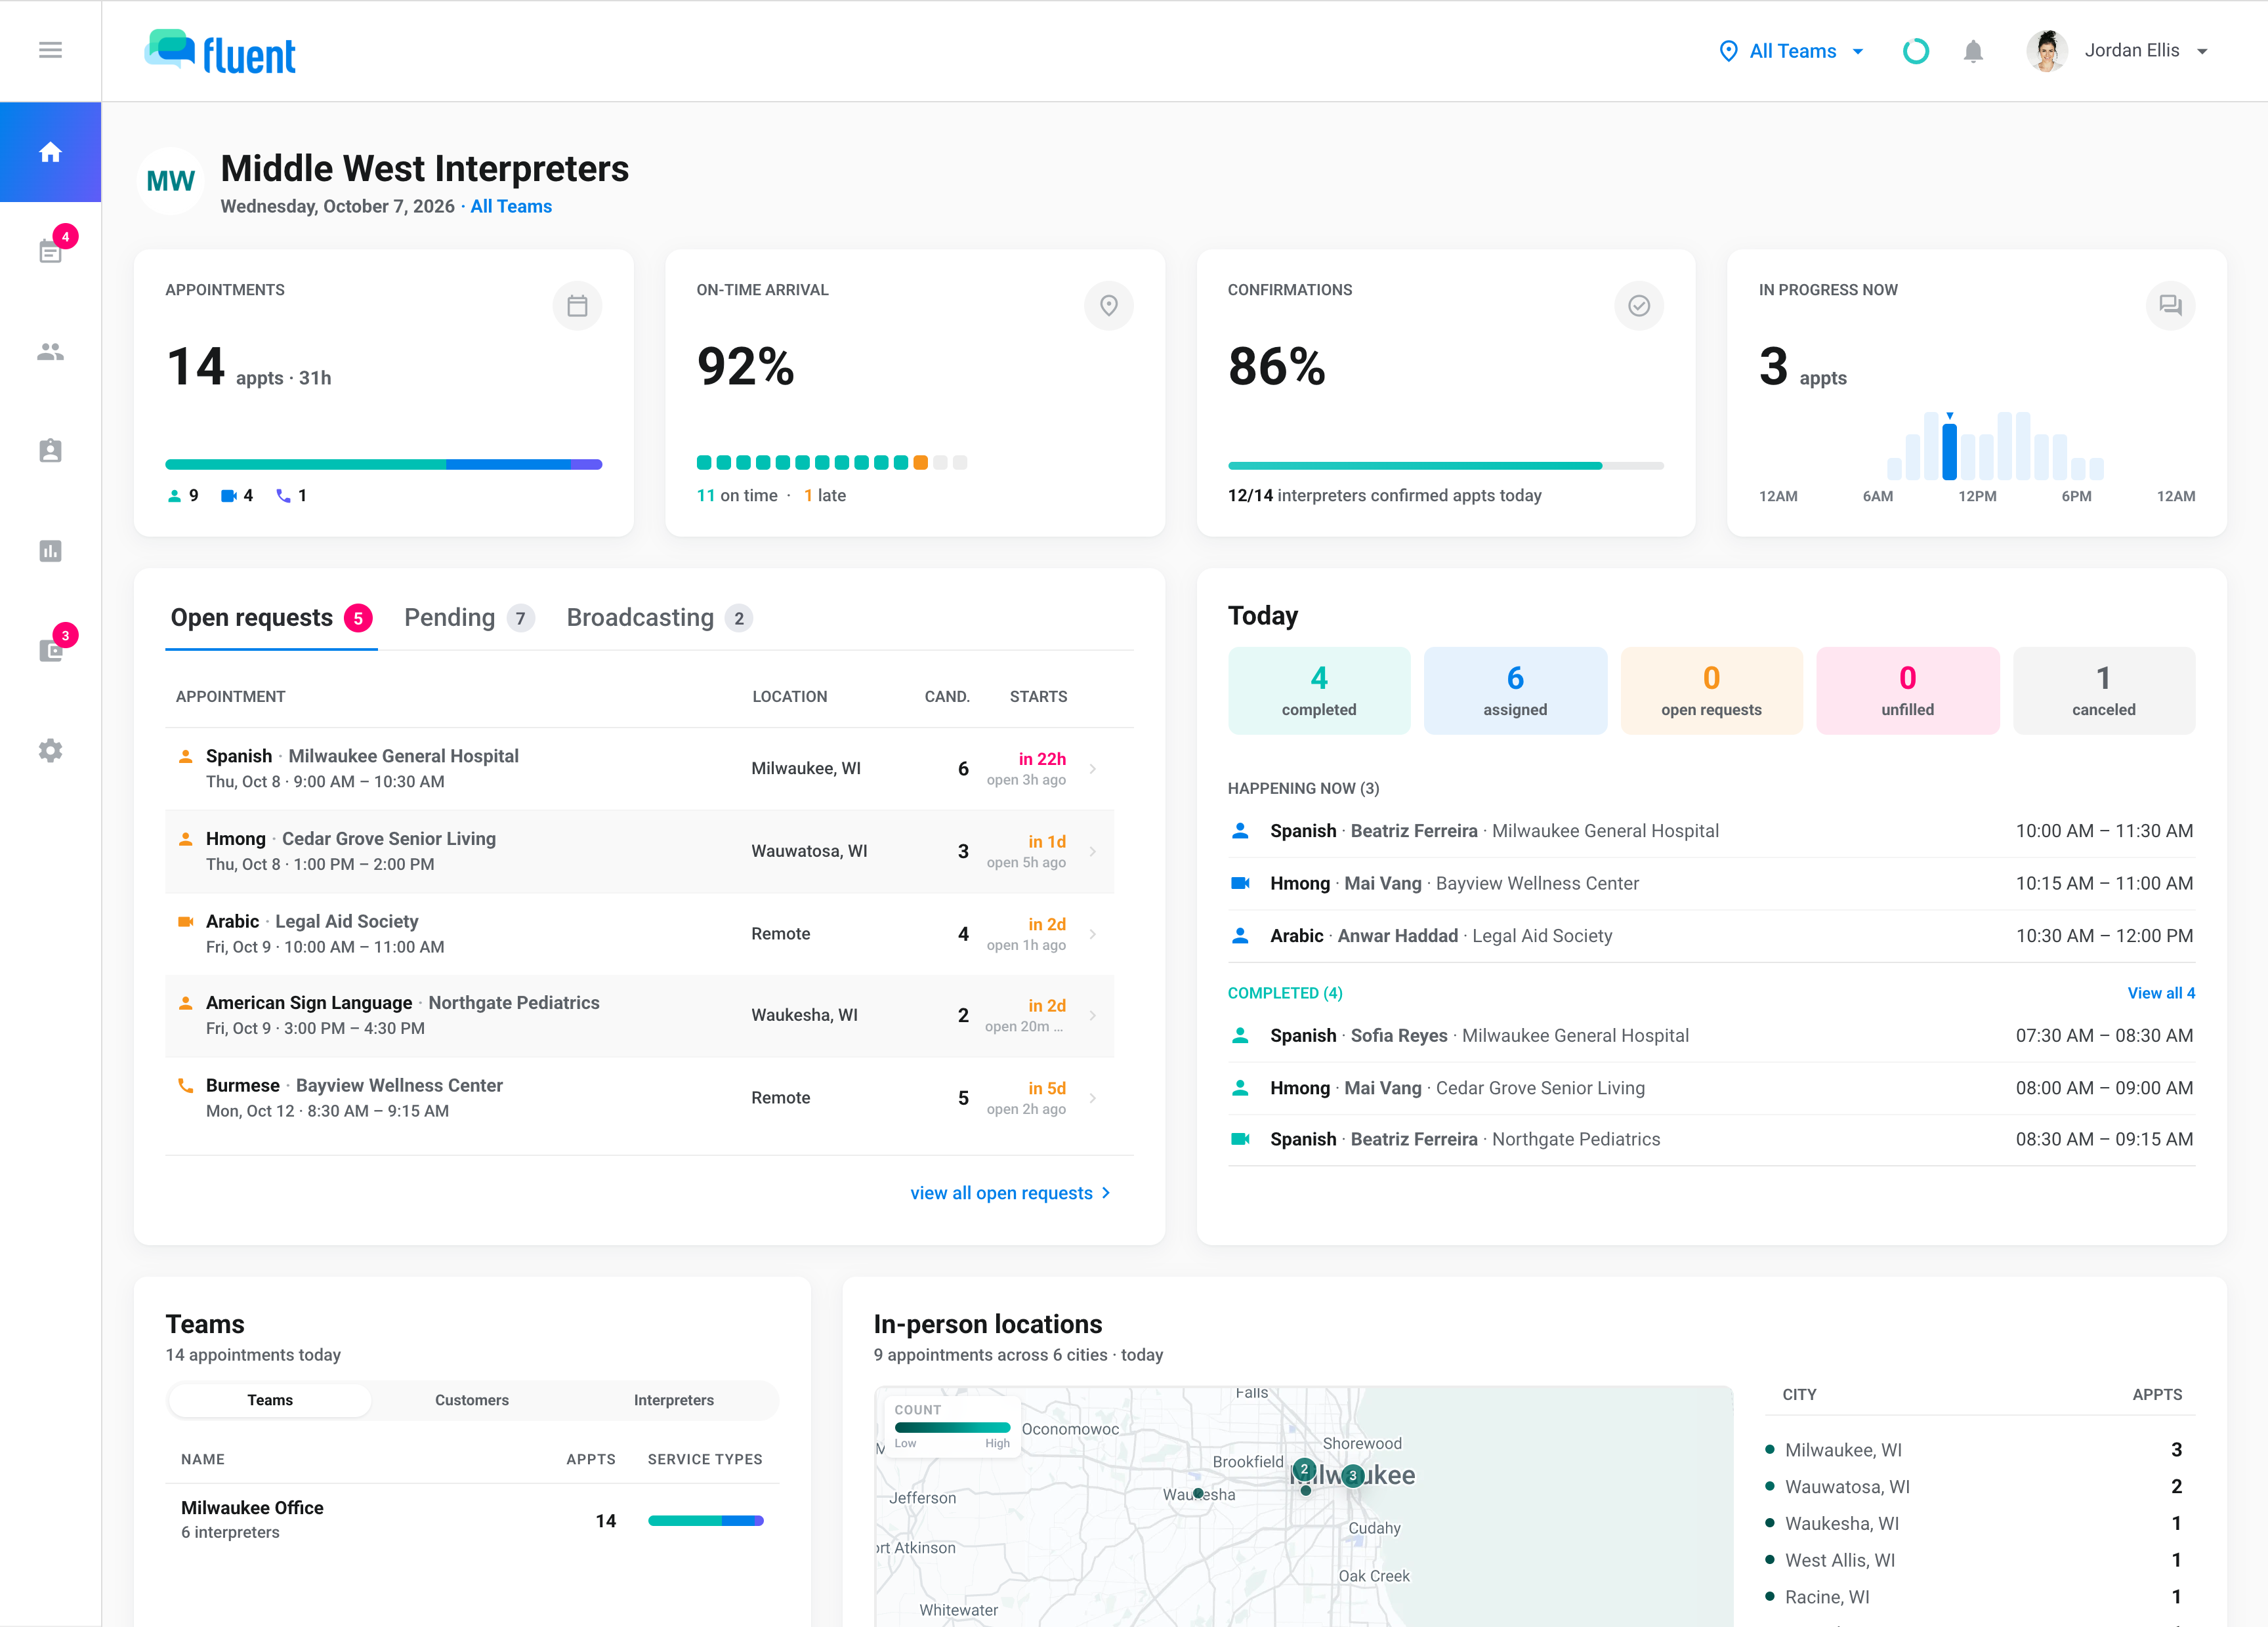
Task: Click chat icon on In Progress Now card
Action: [x=2170, y=305]
